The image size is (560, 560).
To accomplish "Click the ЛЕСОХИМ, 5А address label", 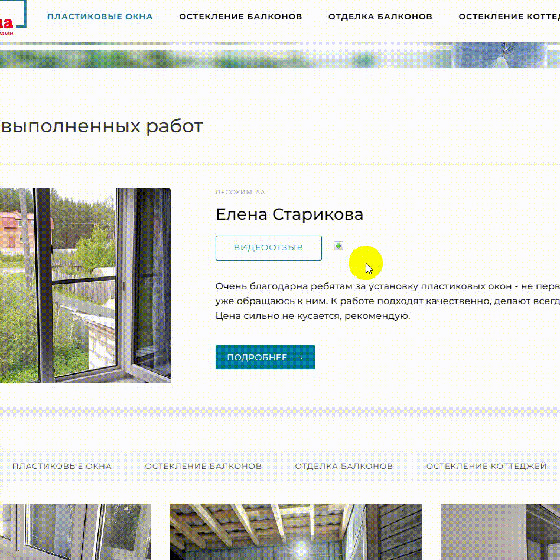I will (240, 192).
